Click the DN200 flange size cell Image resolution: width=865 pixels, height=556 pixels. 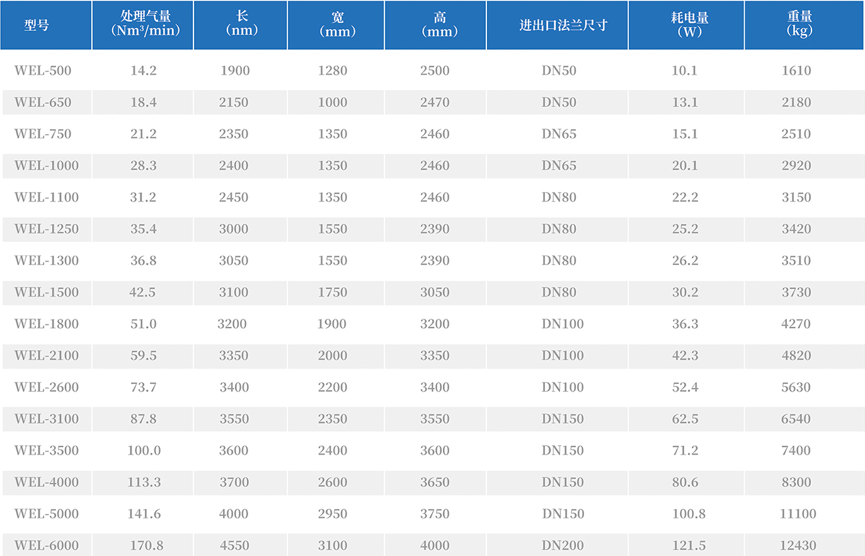pos(562,545)
